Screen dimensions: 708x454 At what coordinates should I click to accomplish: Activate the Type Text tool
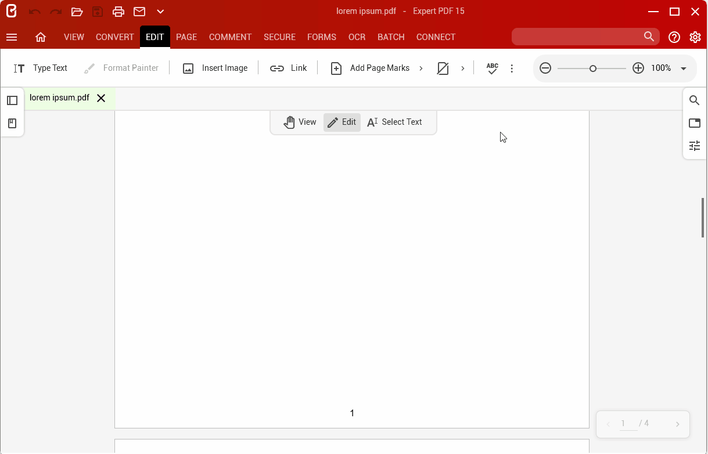[x=41, y=68]
